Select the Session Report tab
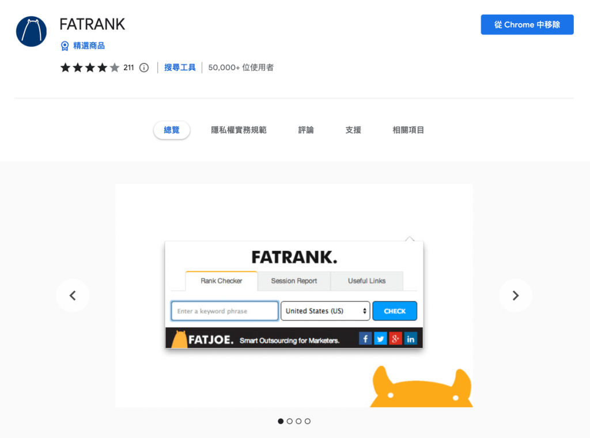The width and height of the screenshot is (590, 438). 294,281
